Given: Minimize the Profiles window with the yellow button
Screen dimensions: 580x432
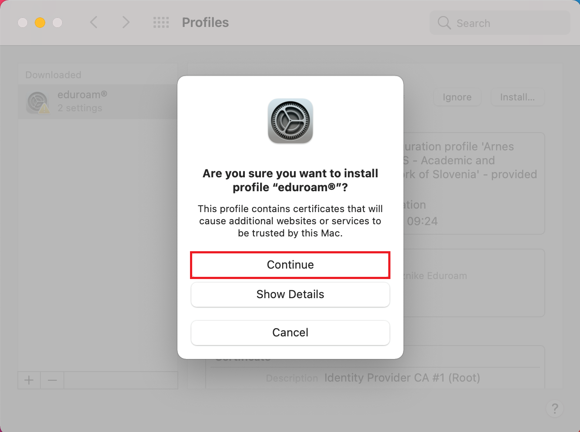Looking at the screenshot, I should [x=40, y=23].
